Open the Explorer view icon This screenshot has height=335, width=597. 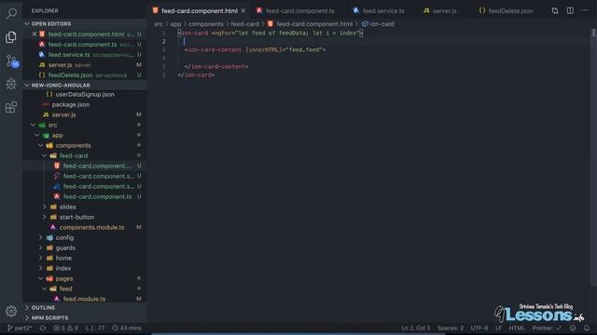[x=11, y=37]
